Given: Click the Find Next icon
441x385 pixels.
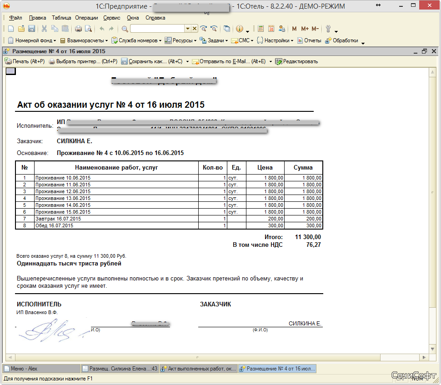Looking at the screenshot, I should (203, 29).
